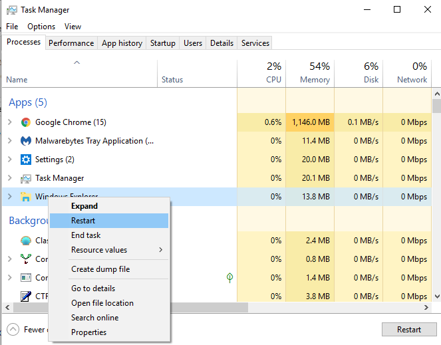Click the 20.1 MB memory cell for Task Manager
The width and height of the screenshot is (441, 345).
(310, 178)
